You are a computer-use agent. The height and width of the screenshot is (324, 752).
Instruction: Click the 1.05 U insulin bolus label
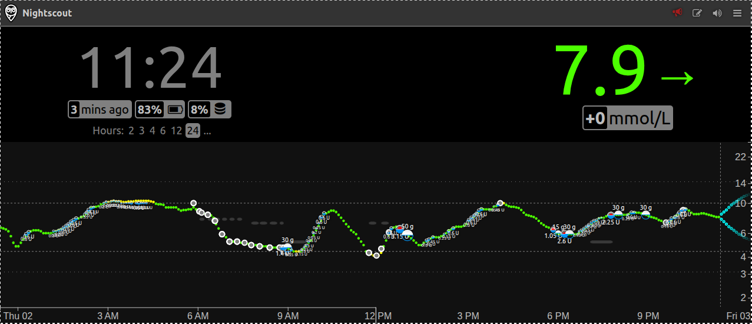coord(554,236)
